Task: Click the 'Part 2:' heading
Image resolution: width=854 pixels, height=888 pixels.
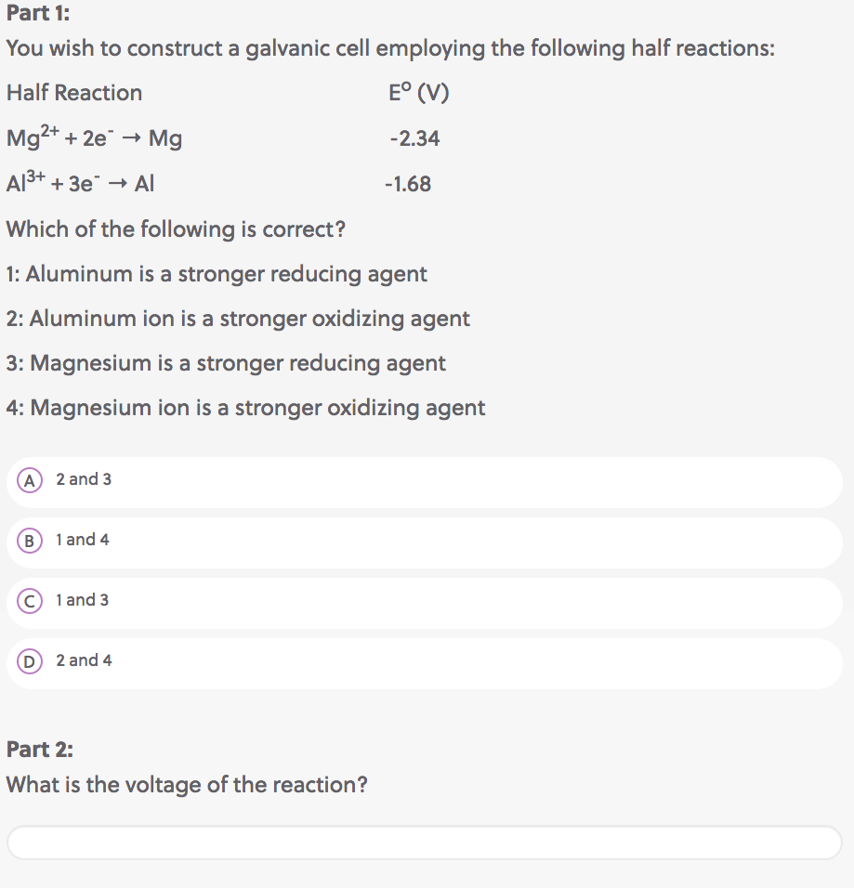Action: pyautogui.click(x=39, y=750)
